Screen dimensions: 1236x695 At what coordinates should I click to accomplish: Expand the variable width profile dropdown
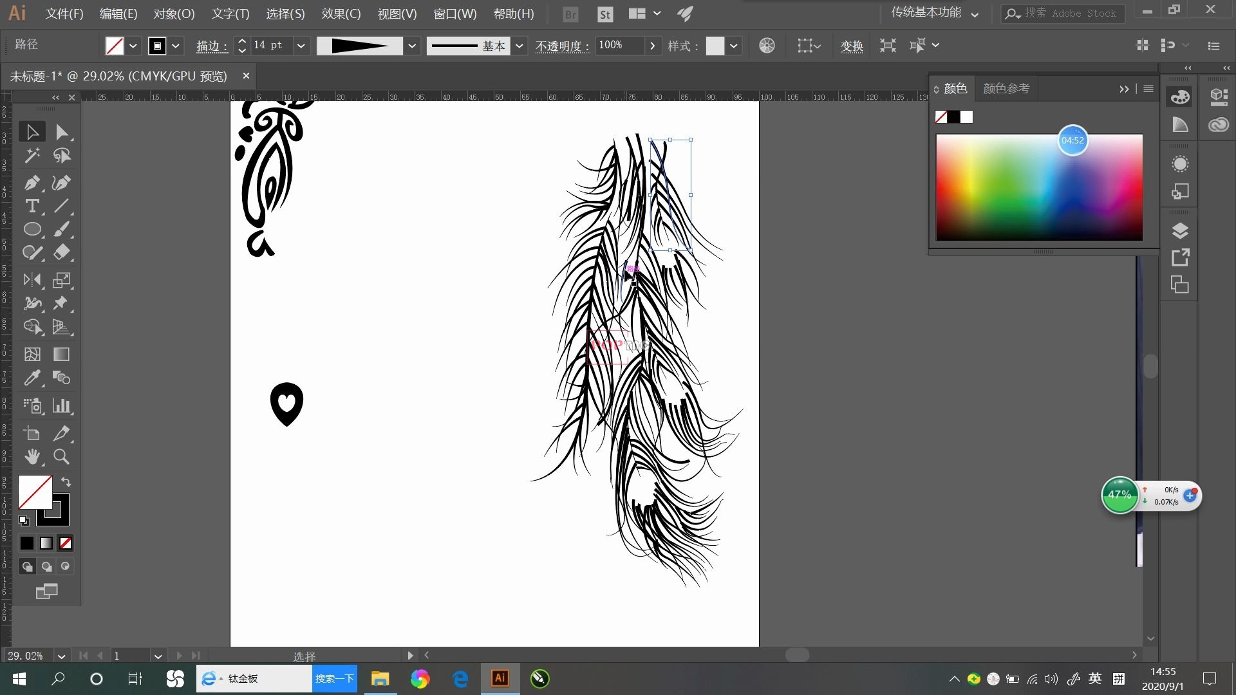412,46
